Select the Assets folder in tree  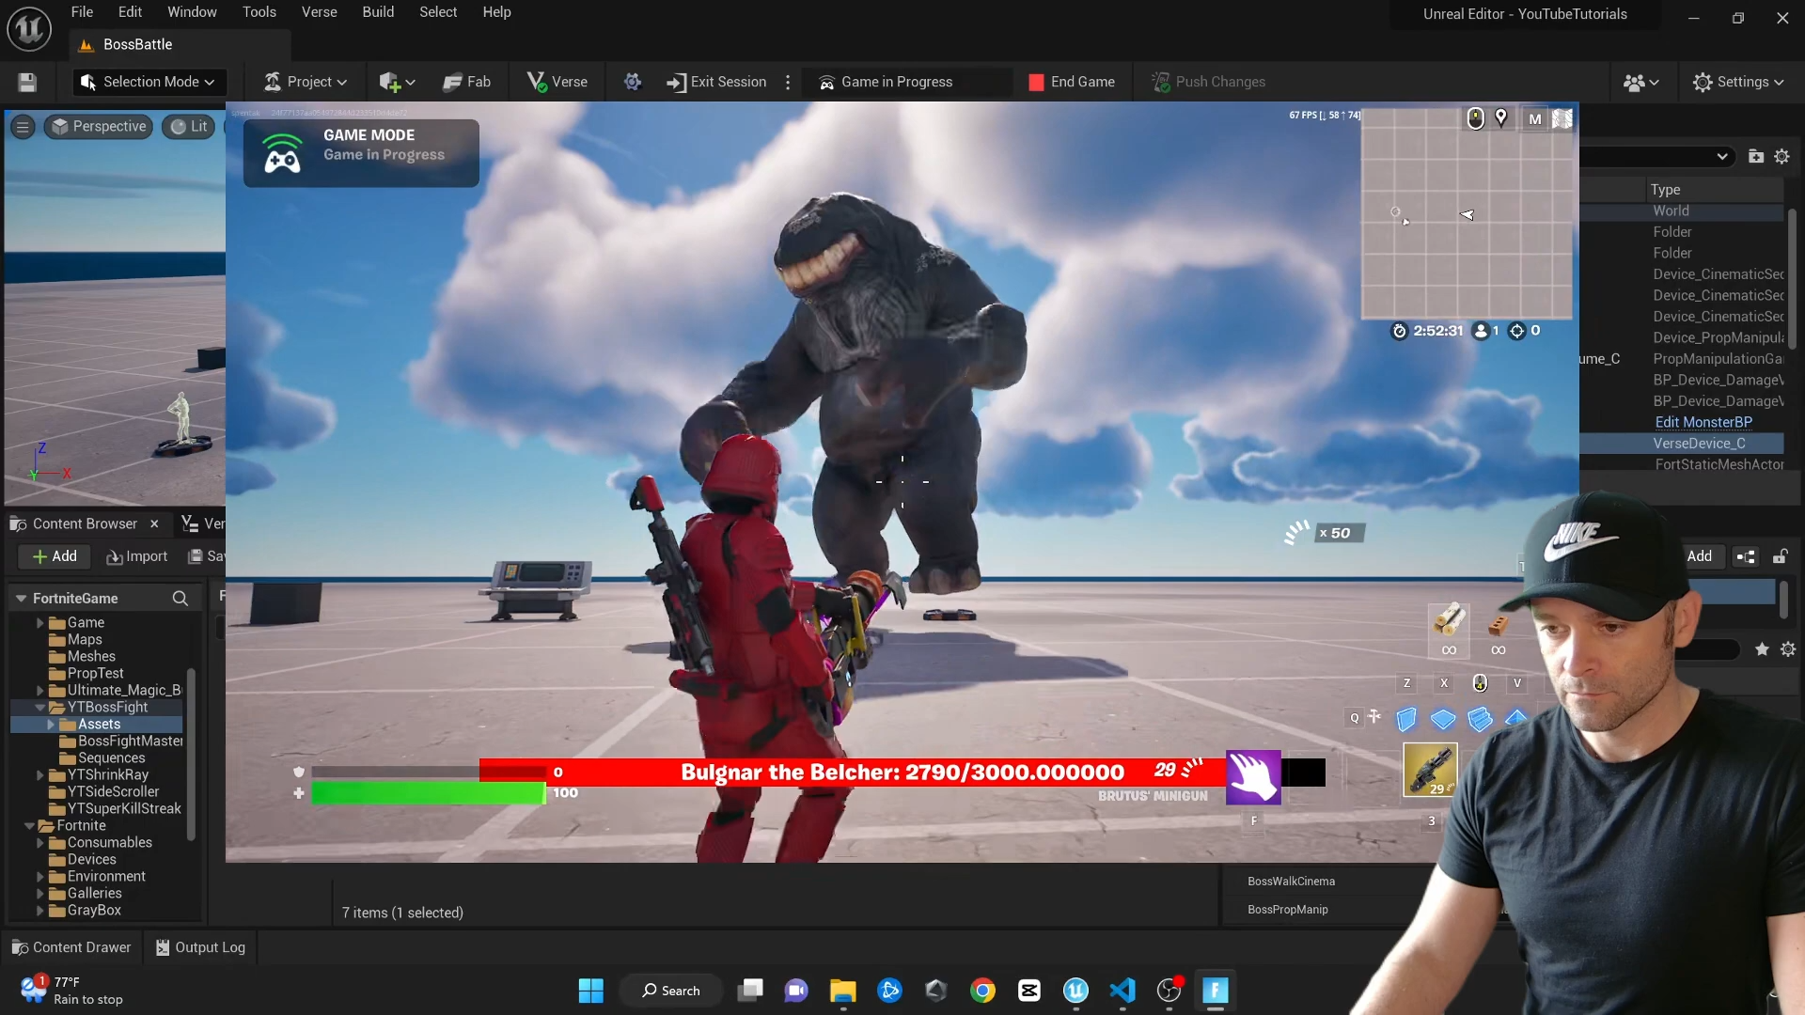[99, 725]
